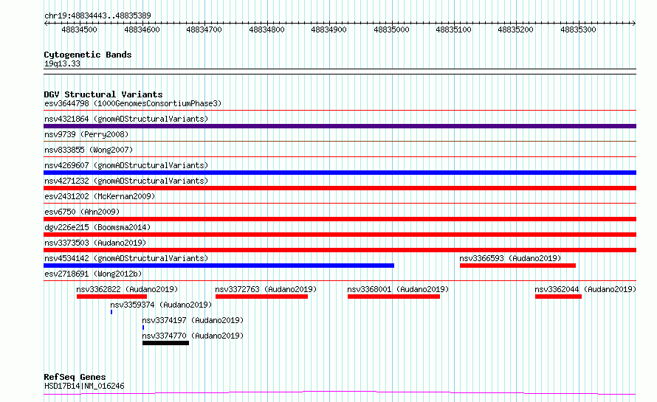Select variant nsv833855 (Wong2007) label
This screenshot has width=657, height=402.
click(89, 150)
